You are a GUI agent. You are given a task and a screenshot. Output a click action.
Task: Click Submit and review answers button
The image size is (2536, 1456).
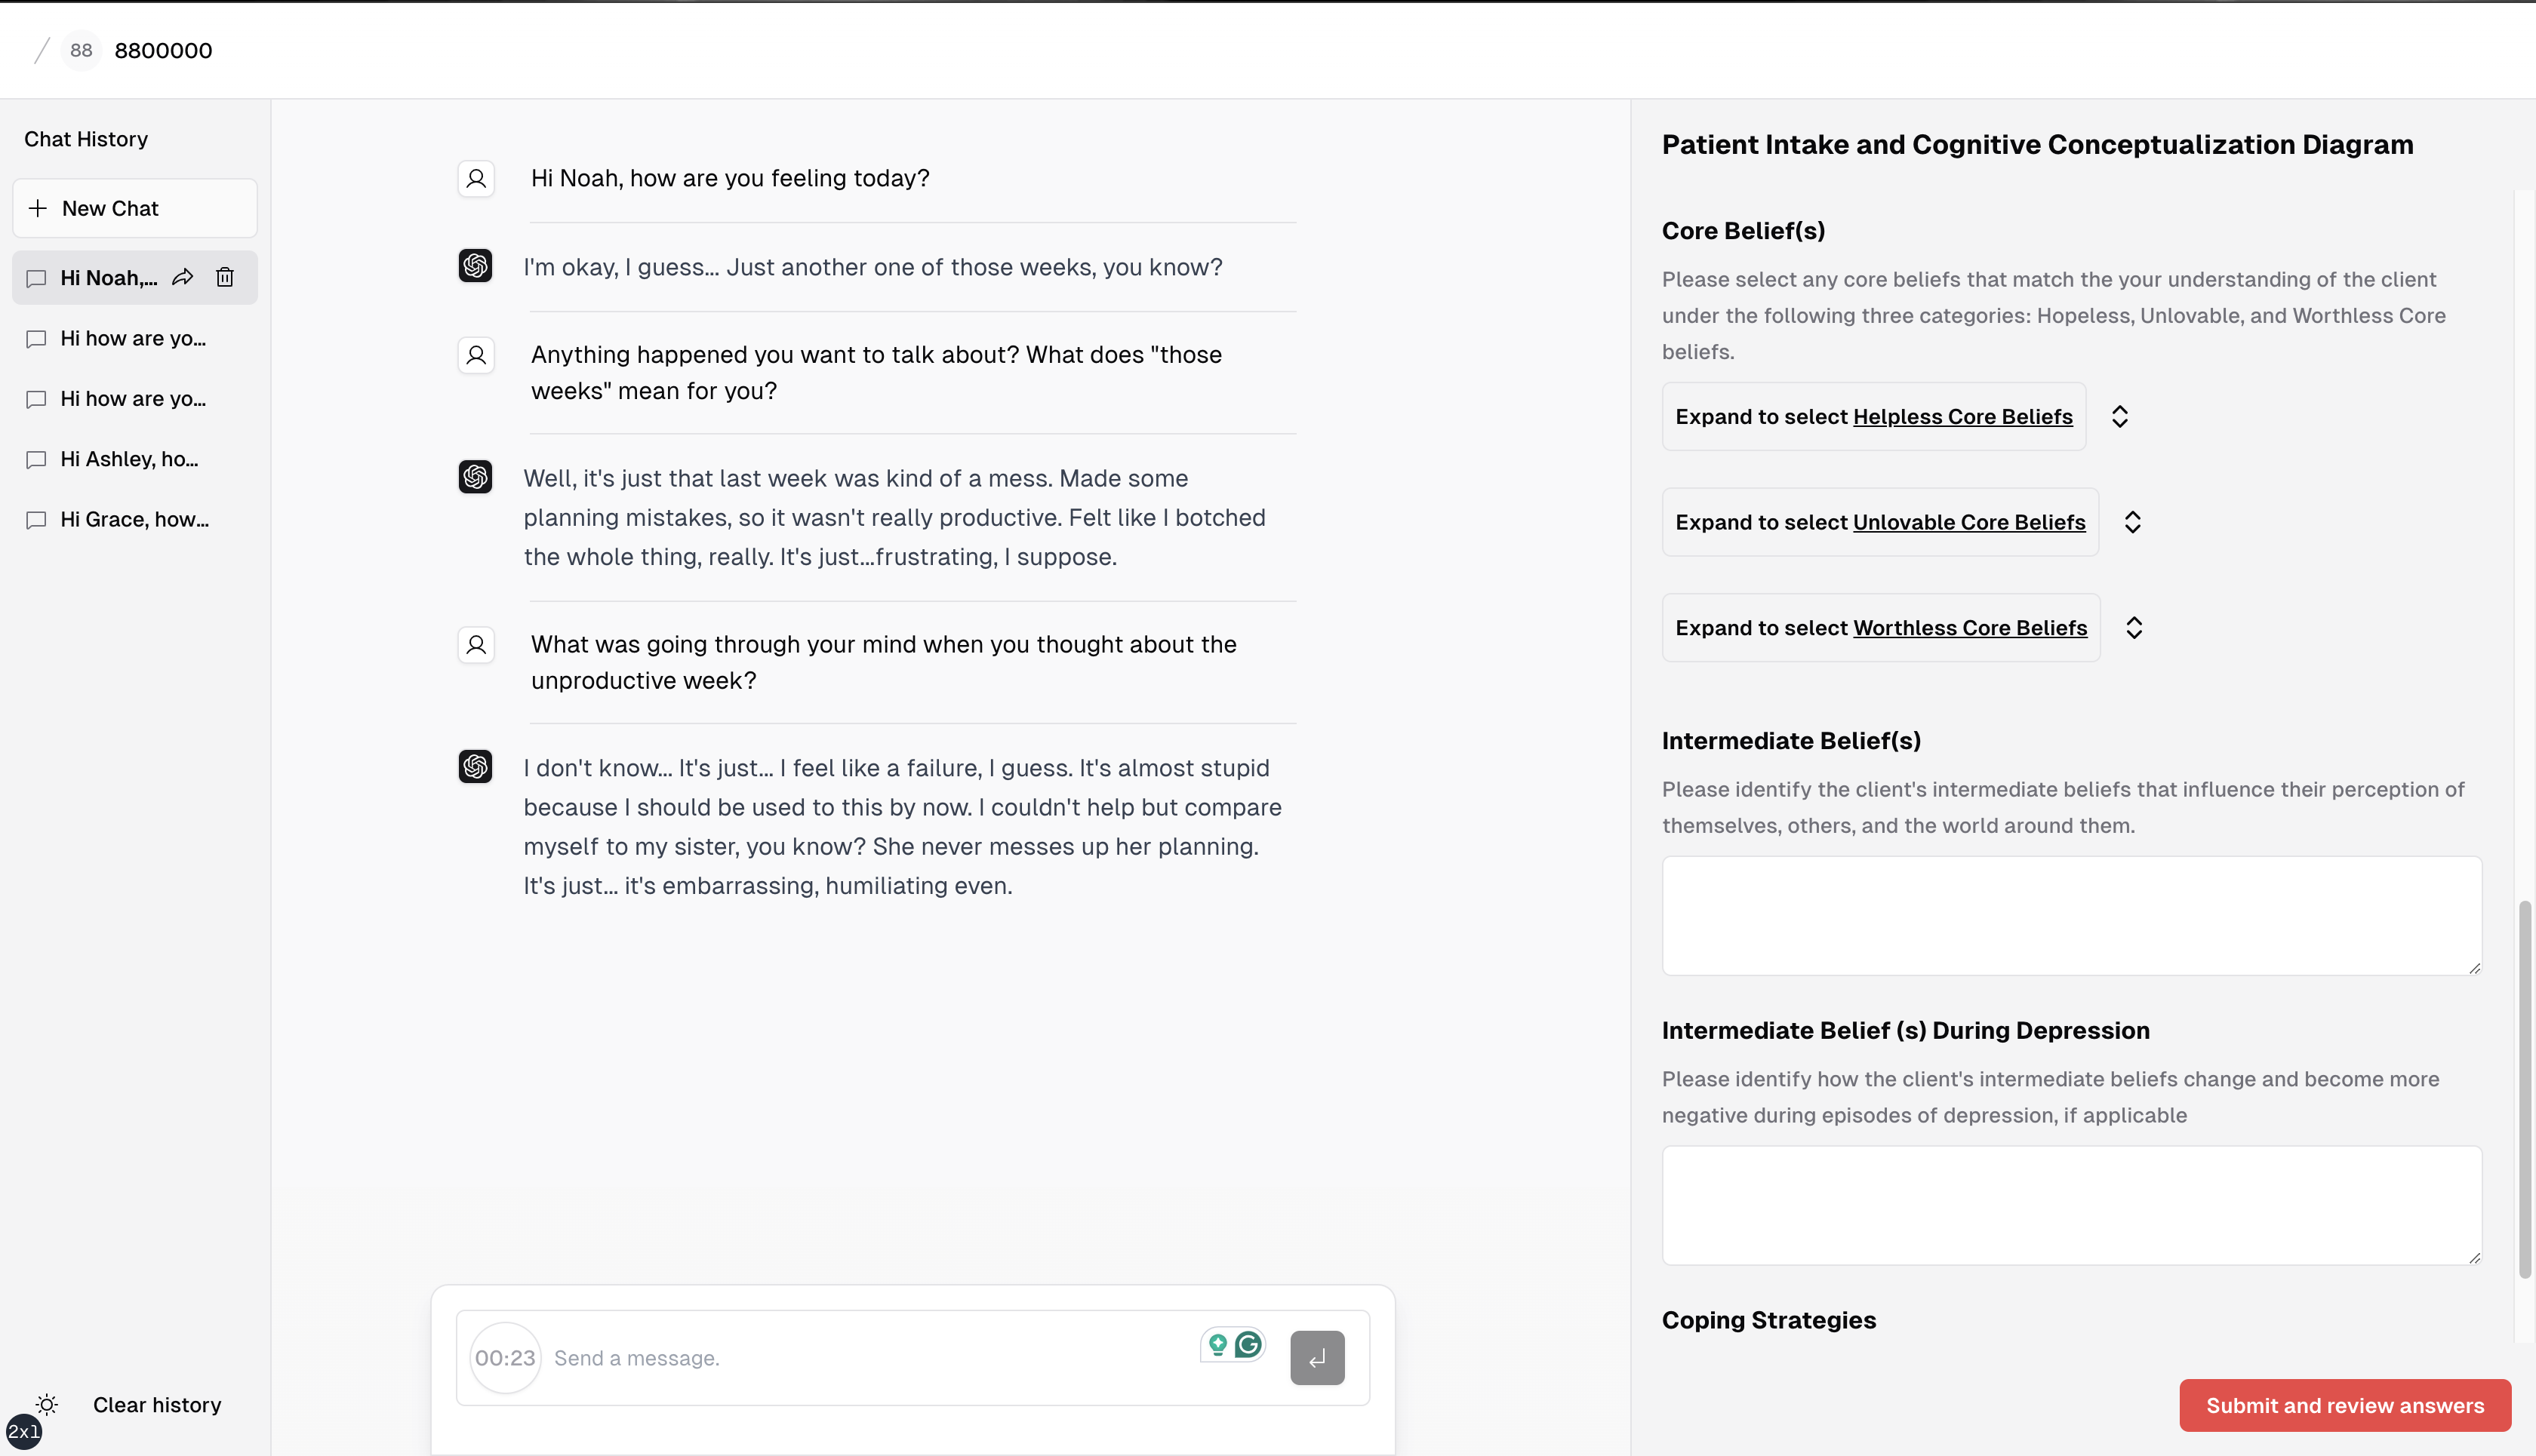2344,1405
